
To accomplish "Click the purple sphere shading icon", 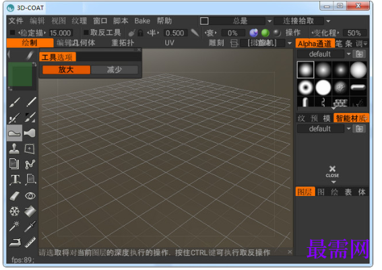I will pyautogui.click(x=253, y=33).
